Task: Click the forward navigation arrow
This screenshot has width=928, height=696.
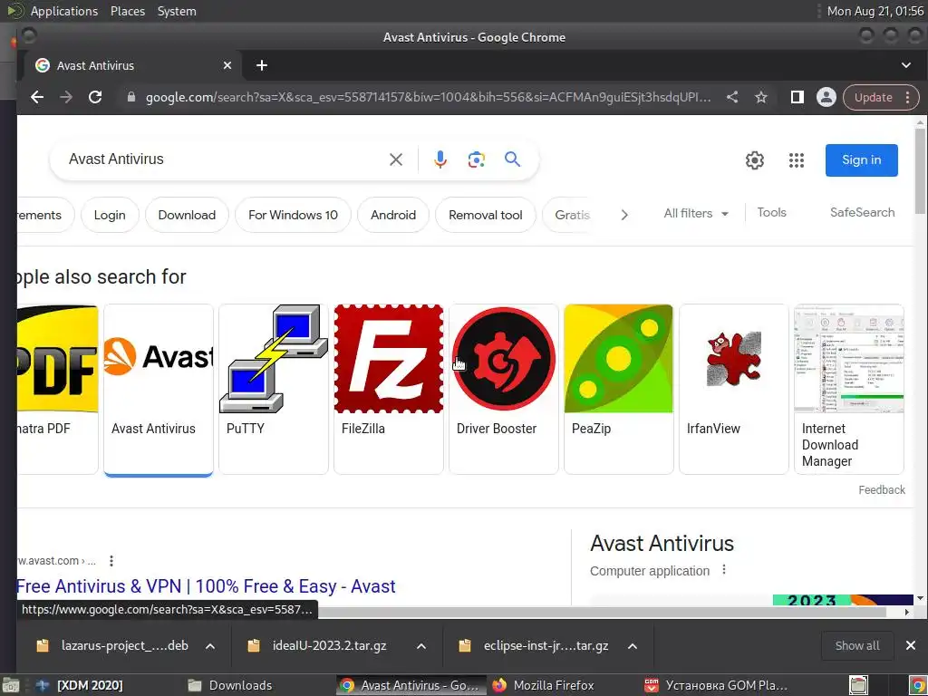Action: pos(65,97)
